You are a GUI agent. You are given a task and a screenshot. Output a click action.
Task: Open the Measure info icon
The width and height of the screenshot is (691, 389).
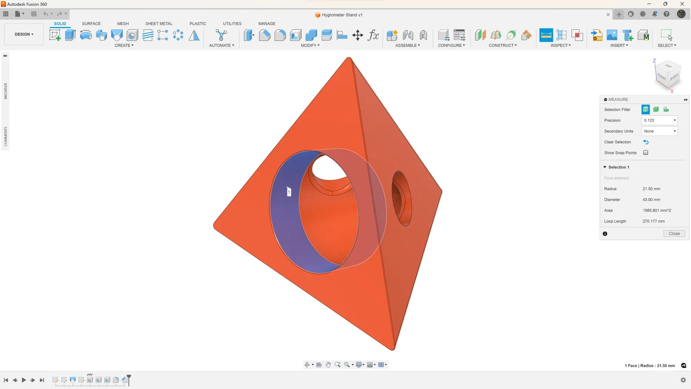605,234
